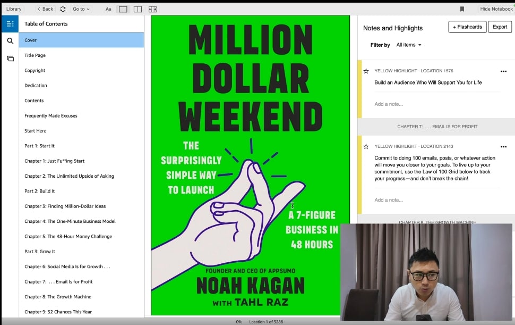
Task: Create Flashcards from highlights
Action: pos(467,27)
